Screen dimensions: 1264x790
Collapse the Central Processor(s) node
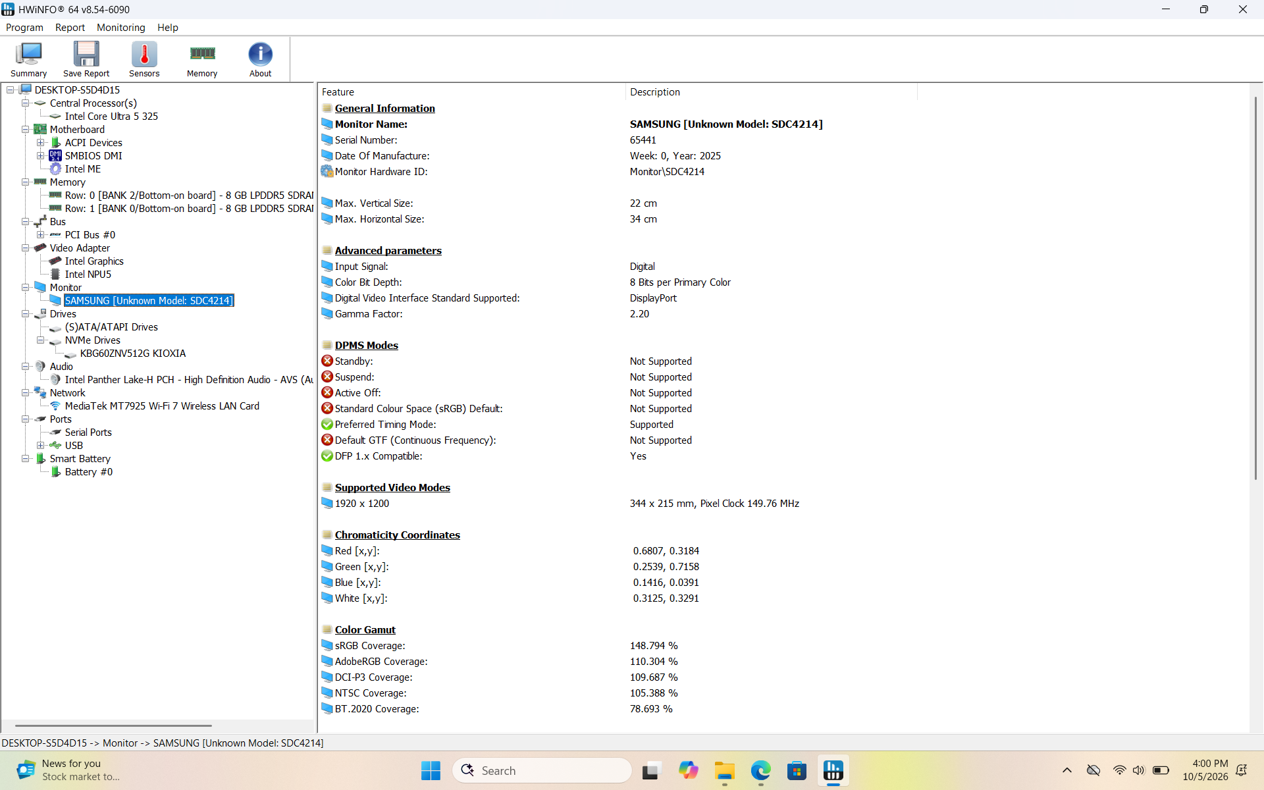25,103
